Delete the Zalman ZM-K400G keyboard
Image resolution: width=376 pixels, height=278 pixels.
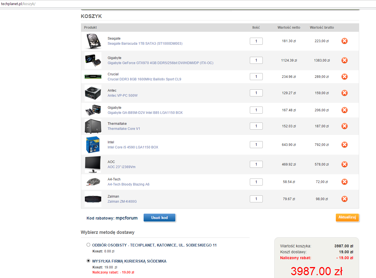[345, 199]
